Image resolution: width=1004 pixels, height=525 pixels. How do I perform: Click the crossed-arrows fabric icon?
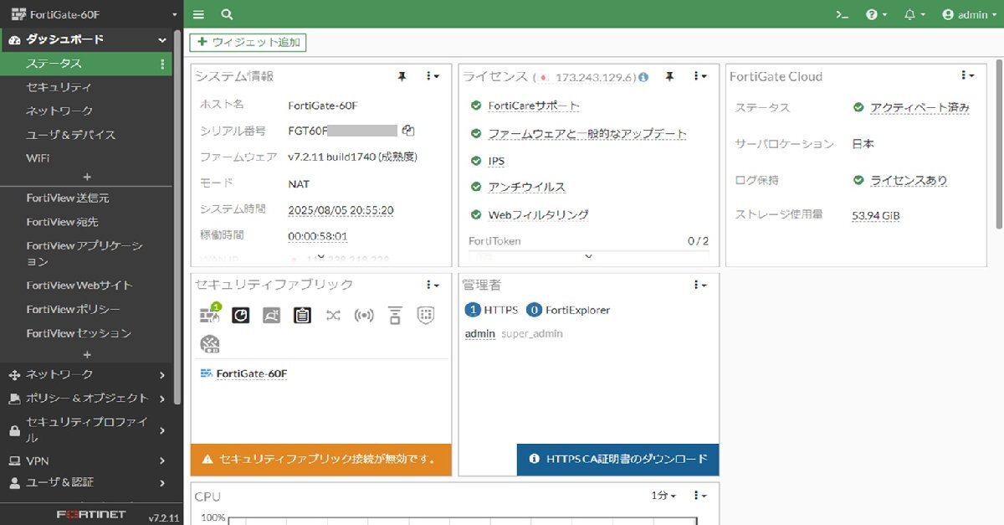point(333,315)
